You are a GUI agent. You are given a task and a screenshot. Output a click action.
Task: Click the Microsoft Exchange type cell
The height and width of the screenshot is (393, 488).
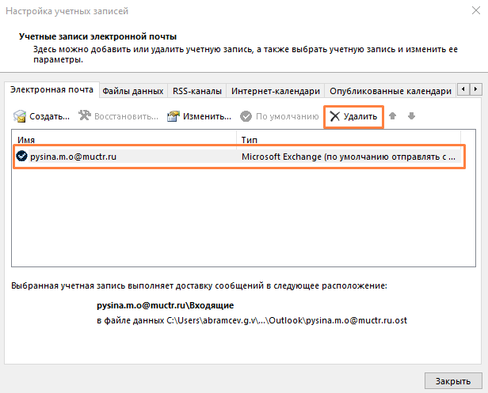pyautogui.click(x=349, y=157)
